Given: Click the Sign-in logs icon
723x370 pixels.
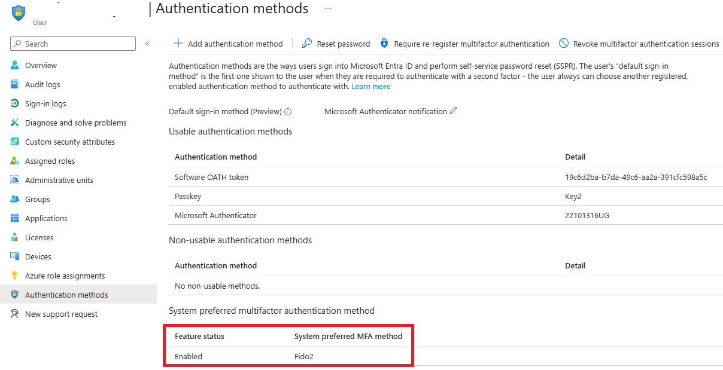Looking at the screenshot, I should click(x=15, y=103).
